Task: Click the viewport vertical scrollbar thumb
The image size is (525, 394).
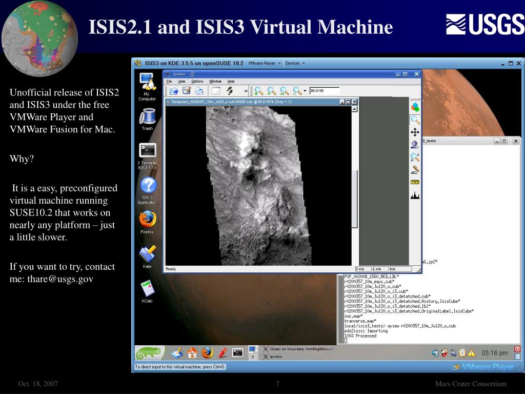Action: tap(355, 199)
